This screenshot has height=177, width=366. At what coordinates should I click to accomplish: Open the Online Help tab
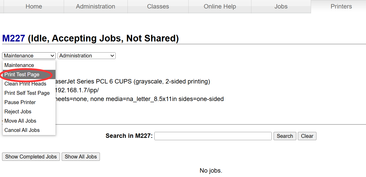point(220,6)
